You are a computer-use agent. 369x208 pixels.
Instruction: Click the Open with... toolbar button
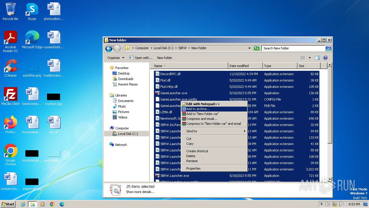pyautogui.click(x=140, y=58)
